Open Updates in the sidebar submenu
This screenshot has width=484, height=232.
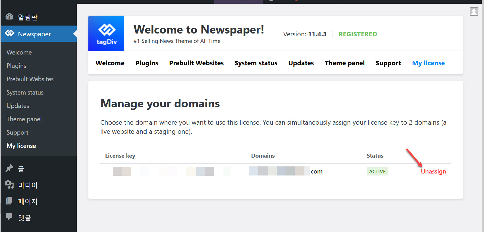[x=18, y=106]
